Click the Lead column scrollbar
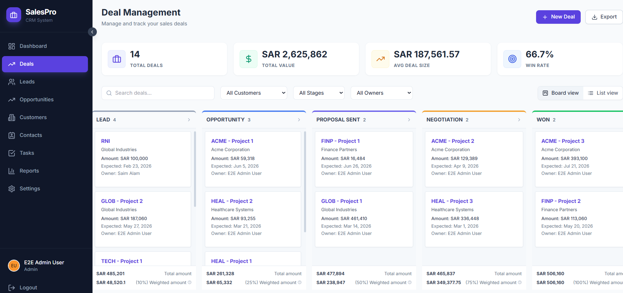The image size is (623, 293). pos(195,169)
